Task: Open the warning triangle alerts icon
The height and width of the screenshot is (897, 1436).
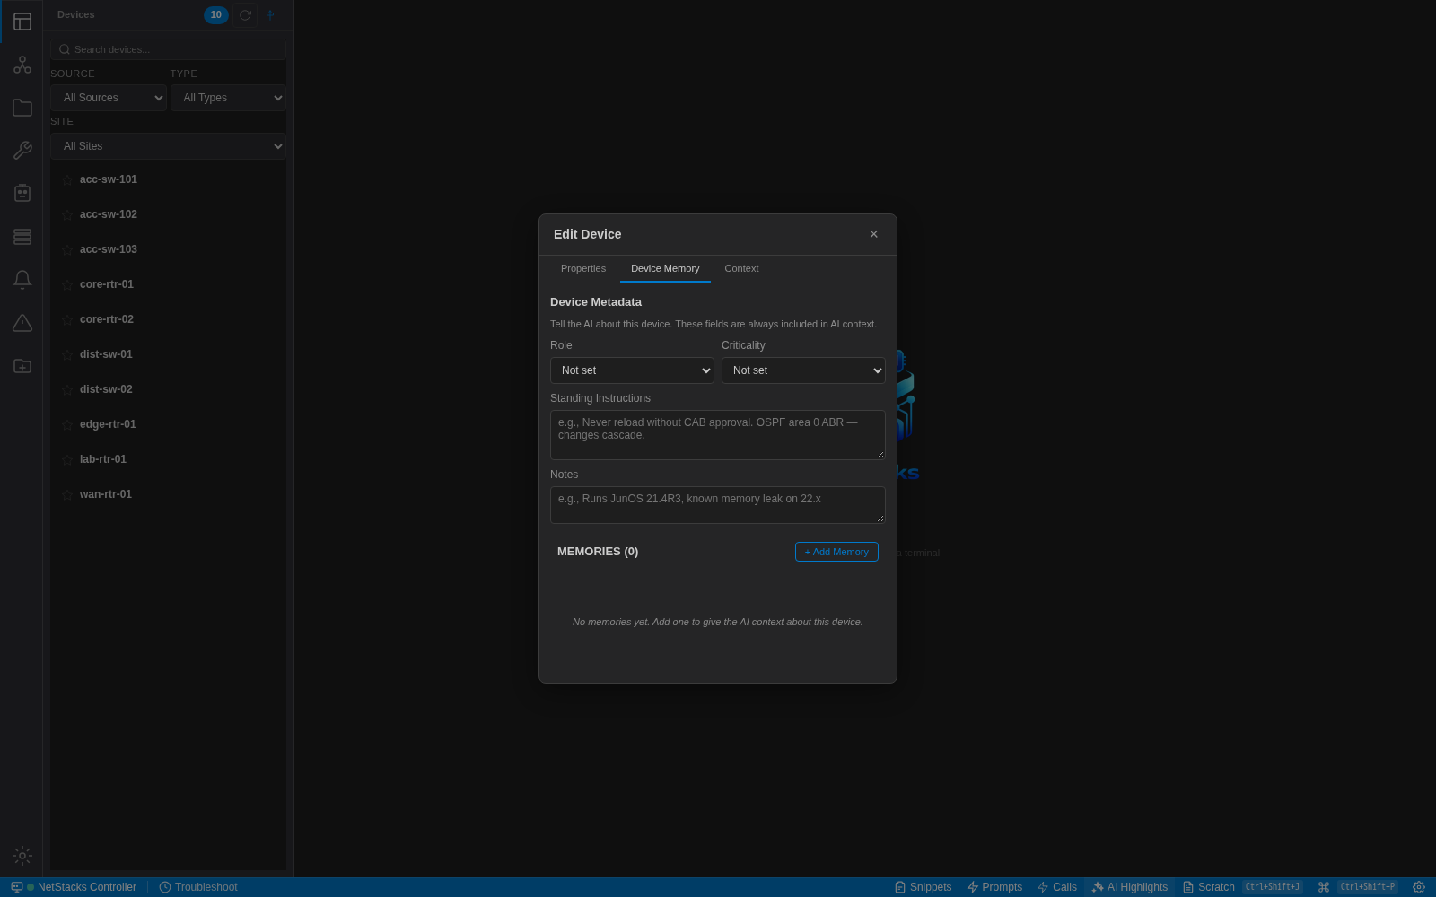Action: pyautogui.click(x=22, y=323)
